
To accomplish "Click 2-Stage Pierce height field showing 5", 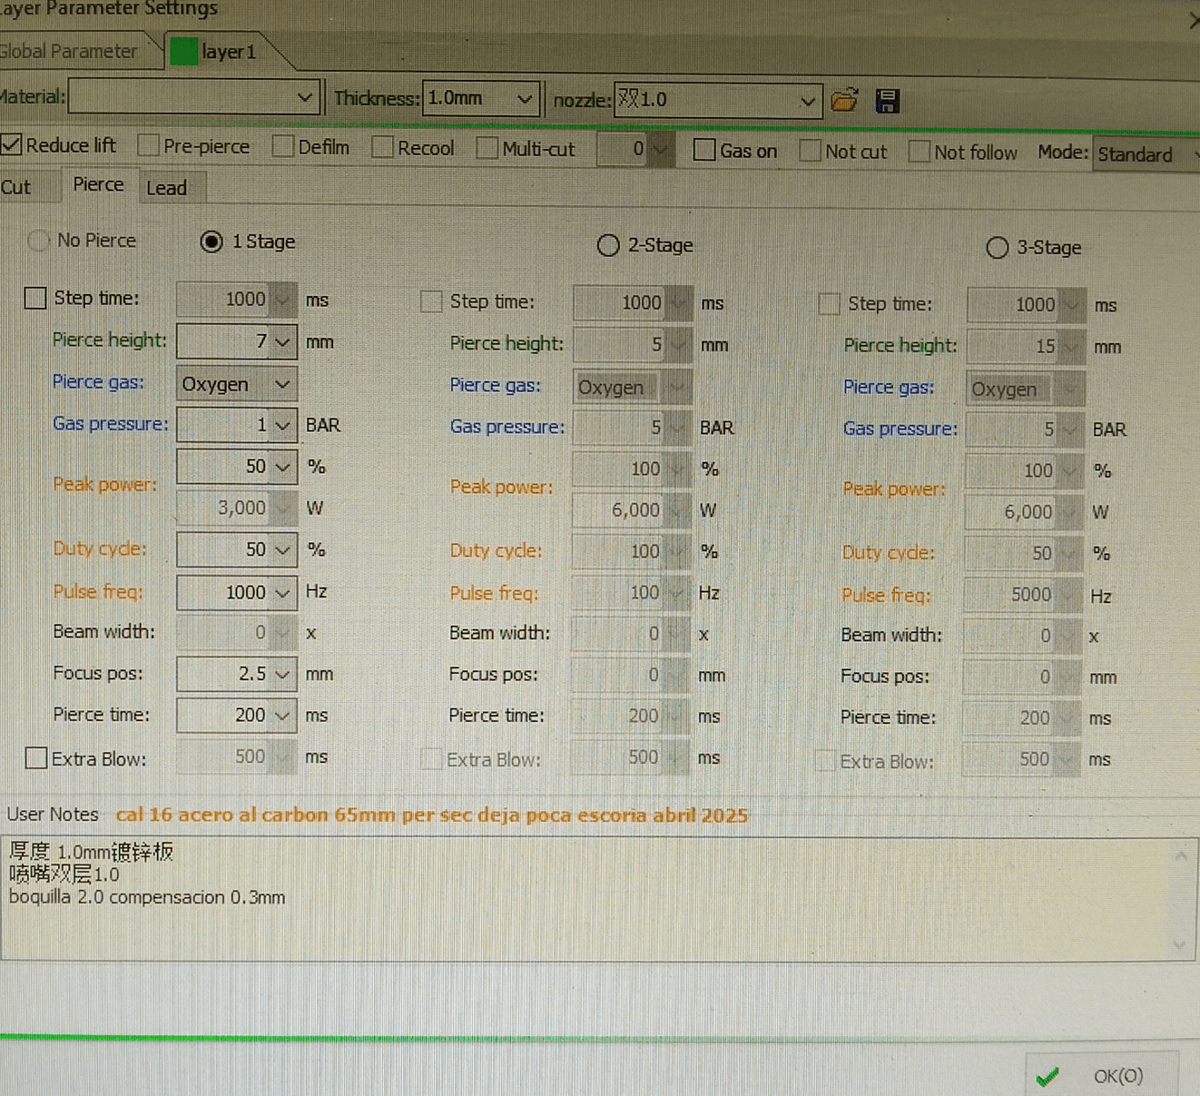I will [632, 344].
